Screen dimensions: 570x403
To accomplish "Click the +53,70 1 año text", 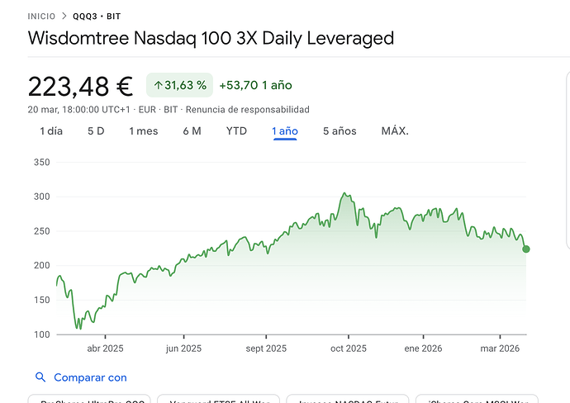I will (x=255, y=85).
